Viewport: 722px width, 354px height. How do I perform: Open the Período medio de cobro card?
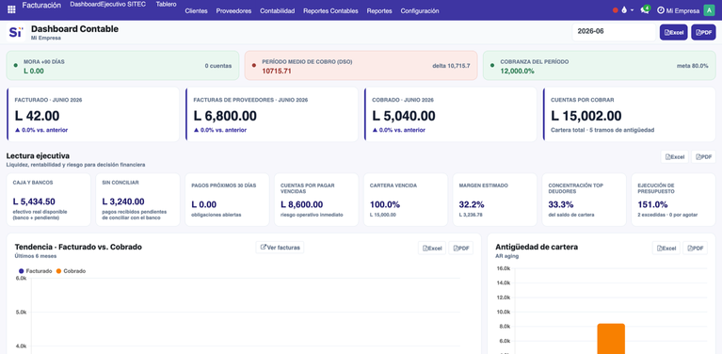pos(361,65)
